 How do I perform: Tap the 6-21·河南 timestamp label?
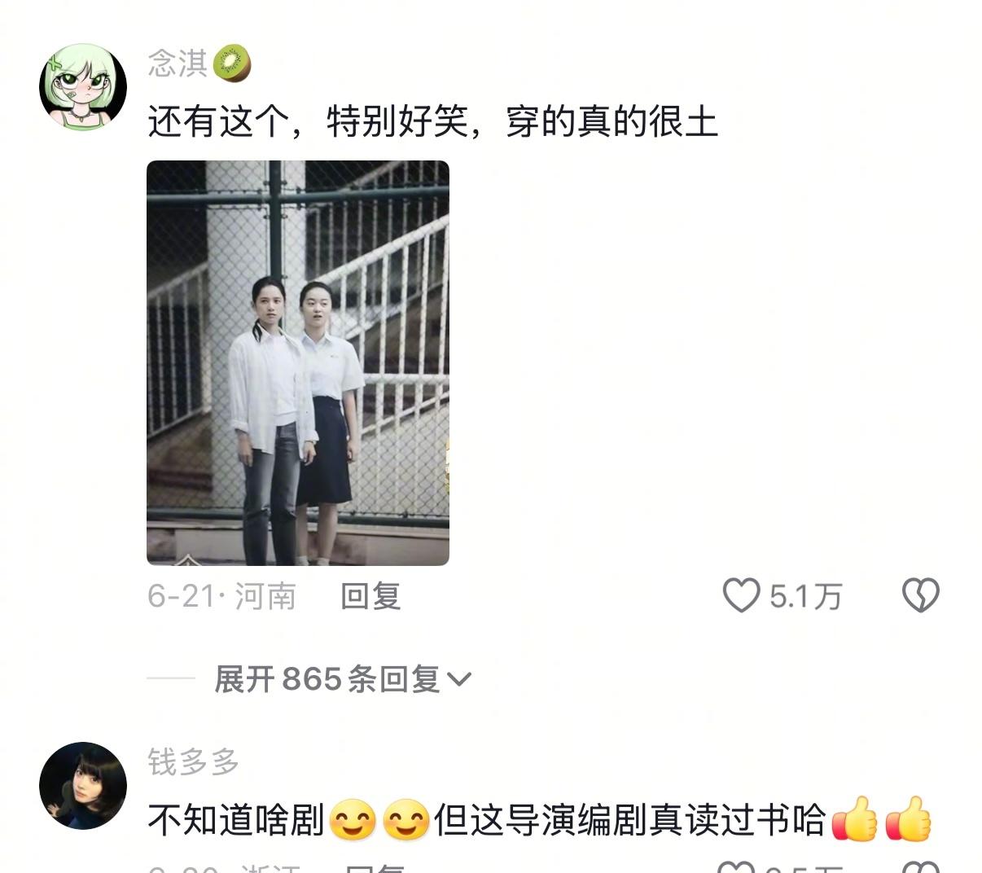(221, 596)
